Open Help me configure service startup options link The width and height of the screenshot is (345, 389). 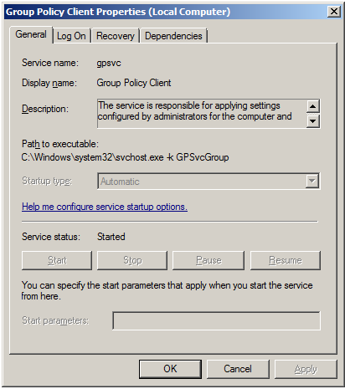105,207
